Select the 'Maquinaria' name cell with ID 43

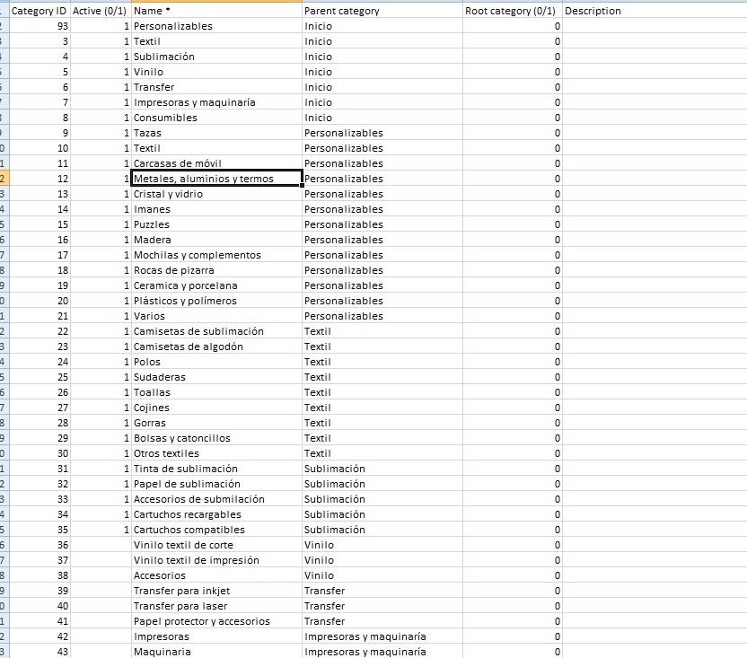(216, 651)
